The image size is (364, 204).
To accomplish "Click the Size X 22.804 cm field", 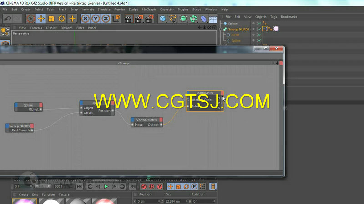I will coord(176,201).
